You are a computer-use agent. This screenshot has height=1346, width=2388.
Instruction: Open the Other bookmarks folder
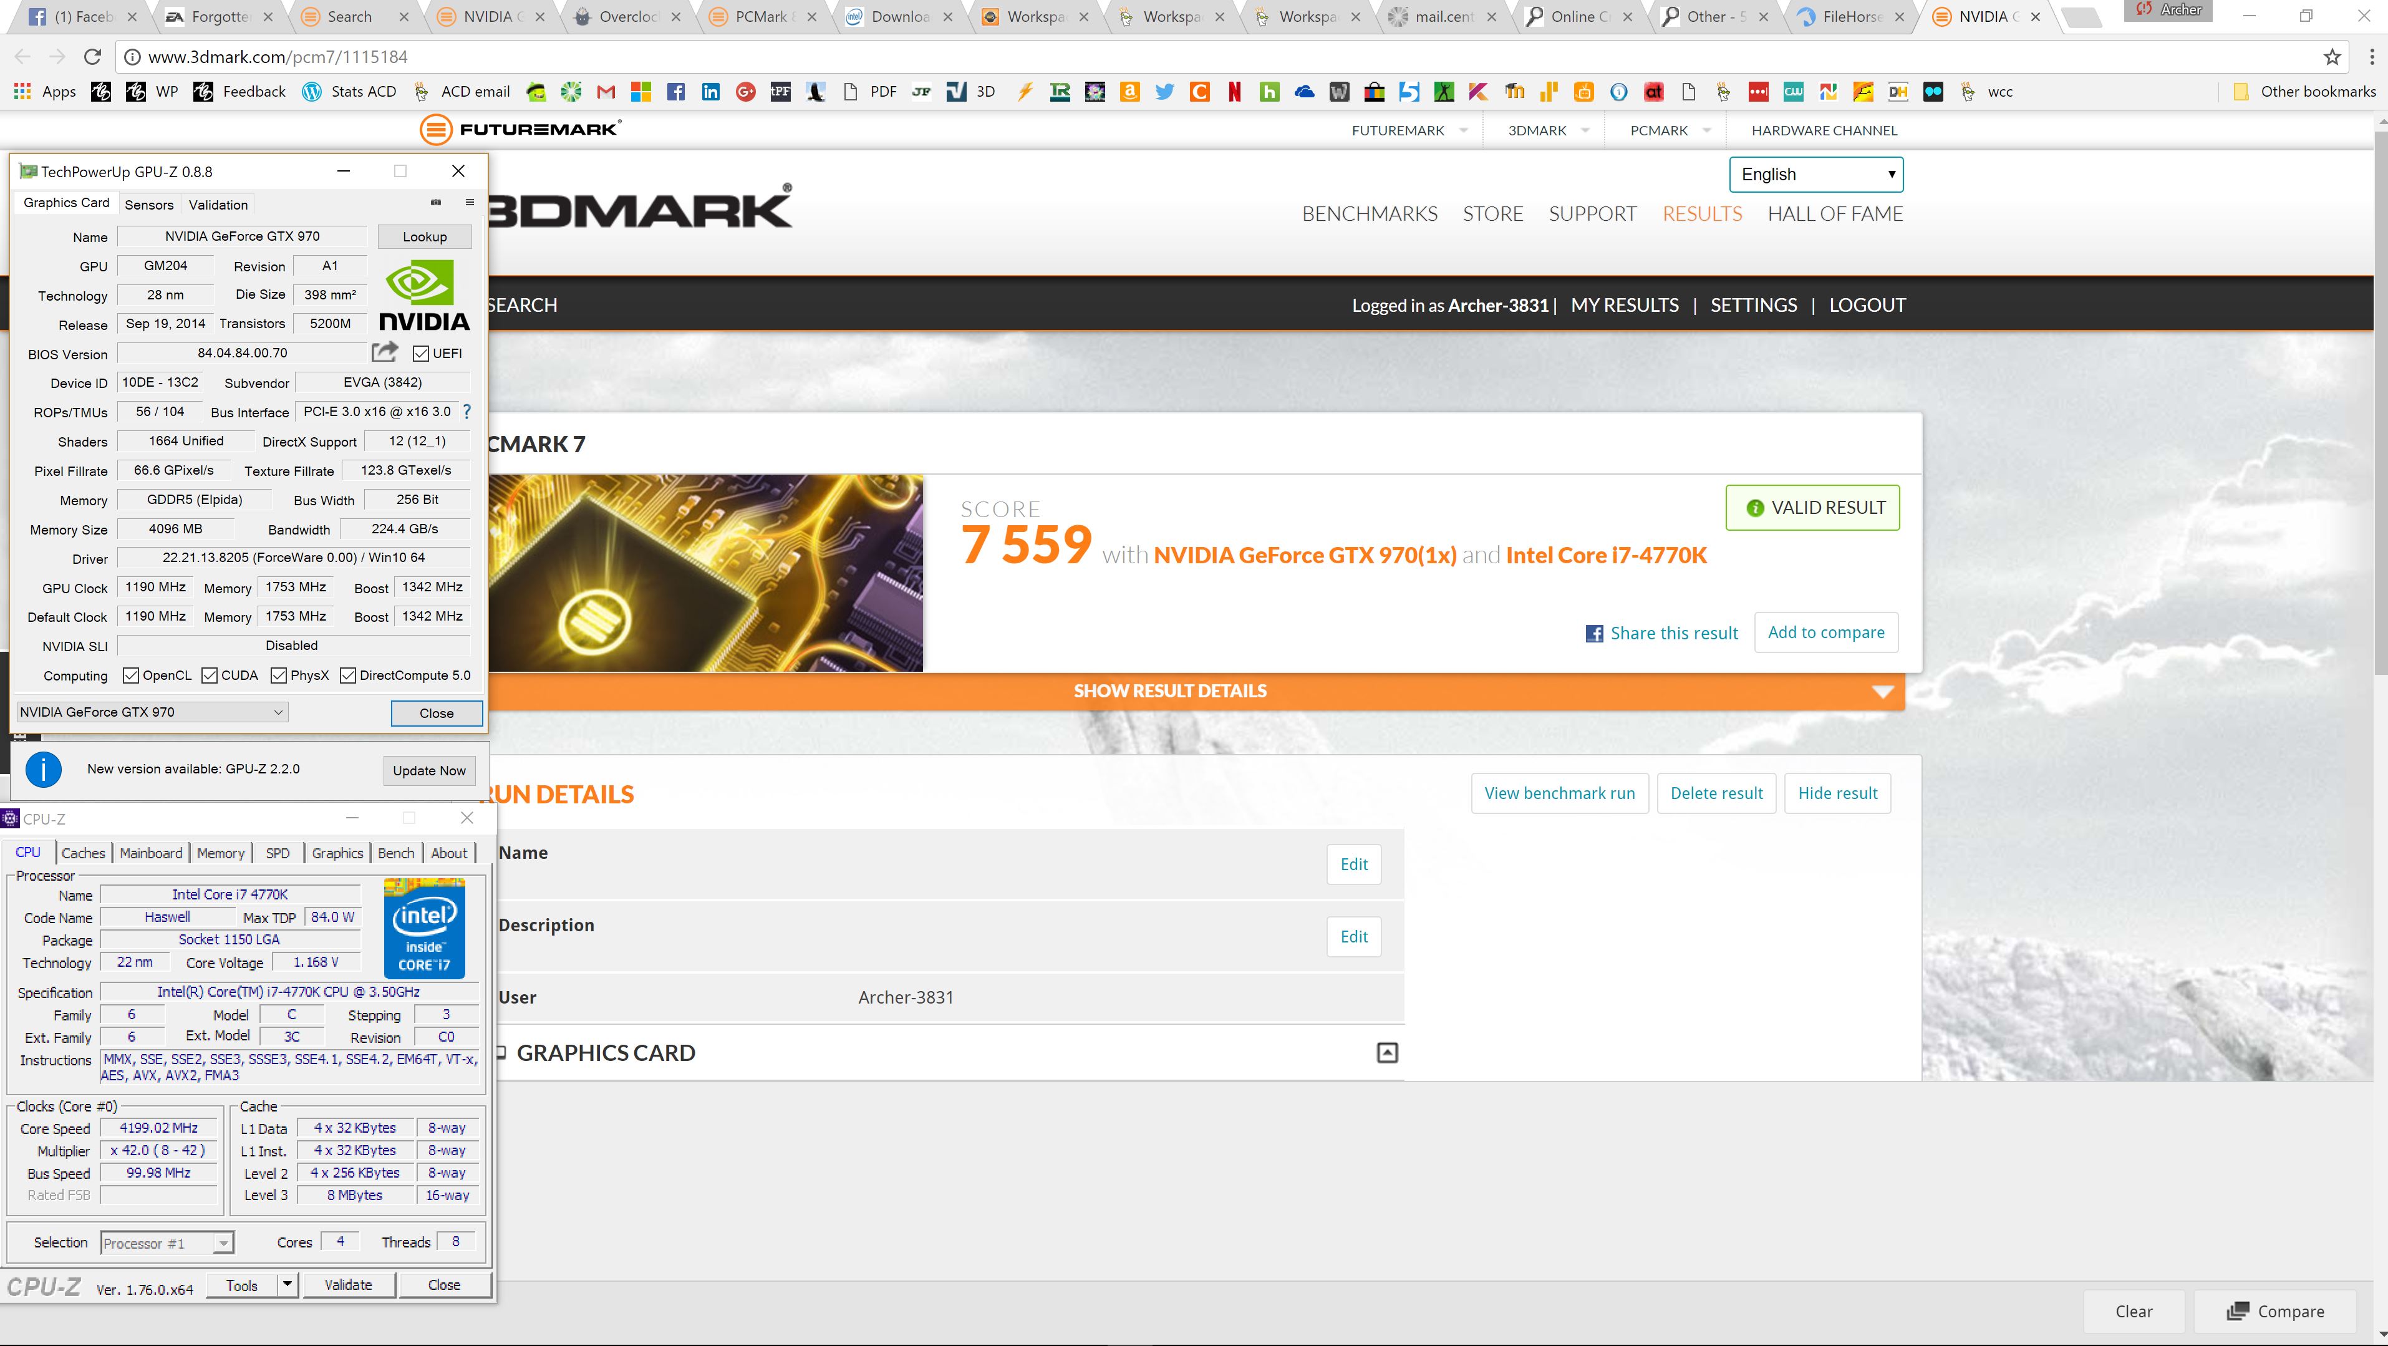2304,92
